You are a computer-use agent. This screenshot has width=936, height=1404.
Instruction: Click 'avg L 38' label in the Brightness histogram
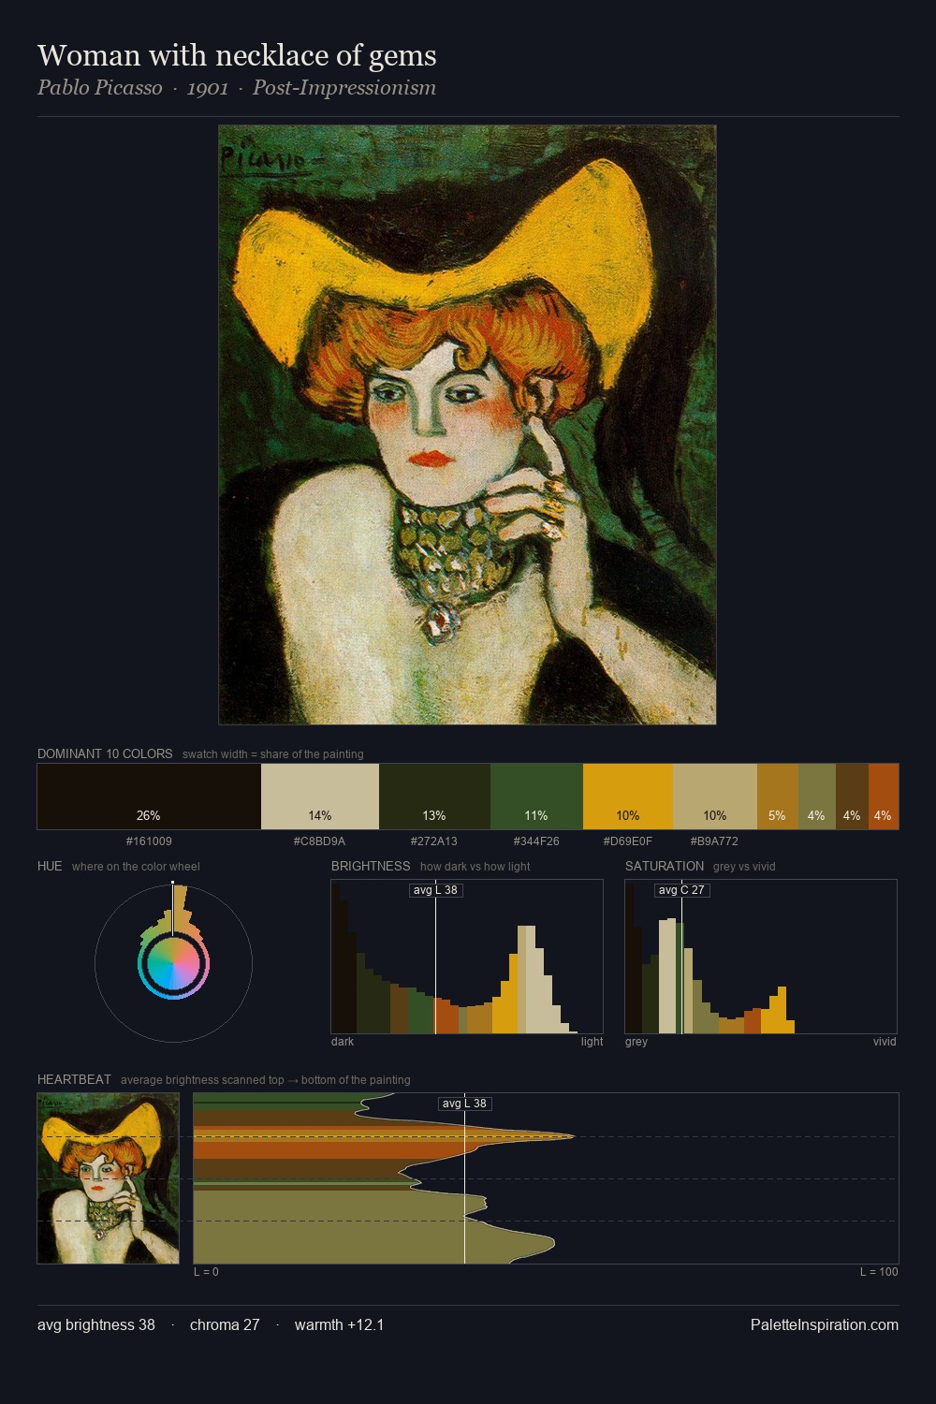point(435,890)
